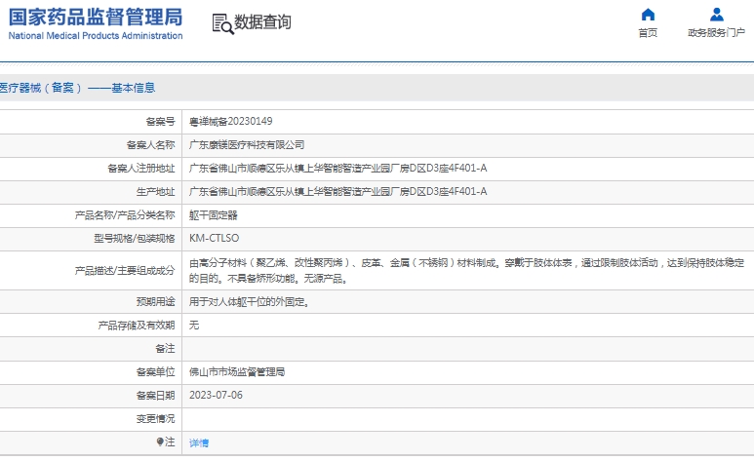Click the text 用于对人体躯干位的外固定

point(249,302)
